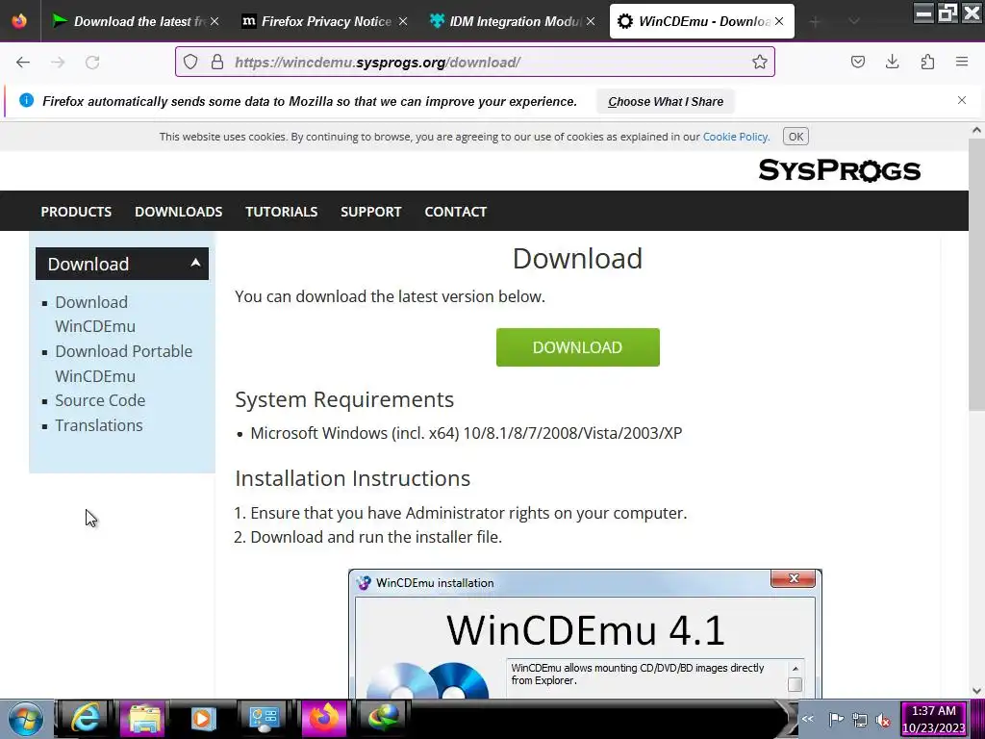
Task: Open Download WinCDEmu sidebar link
Action: coord(95,315)
